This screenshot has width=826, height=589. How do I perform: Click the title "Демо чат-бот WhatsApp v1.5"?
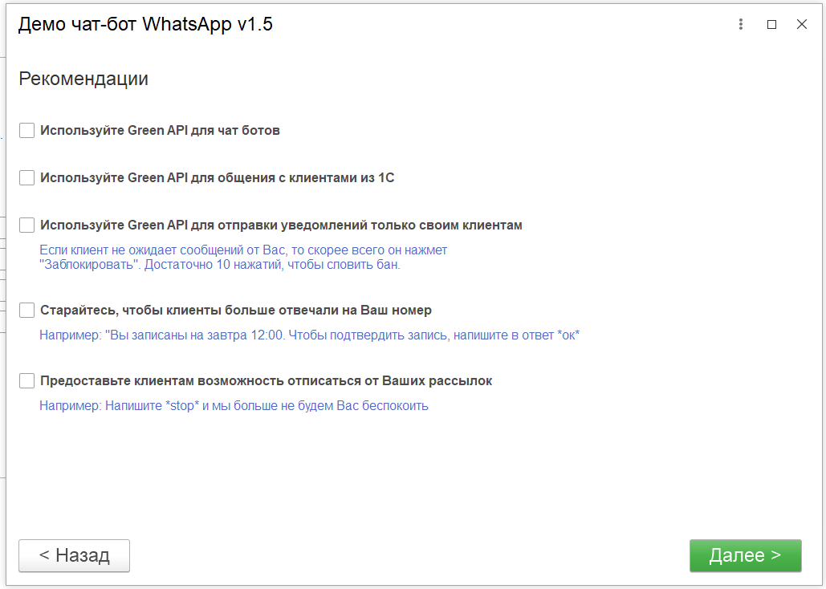coord(144,24)
